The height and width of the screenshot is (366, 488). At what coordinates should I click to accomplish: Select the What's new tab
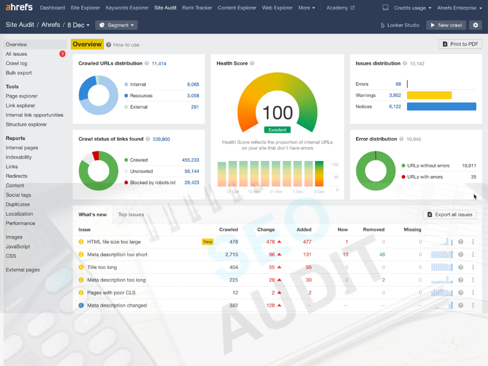pos(92,214)
